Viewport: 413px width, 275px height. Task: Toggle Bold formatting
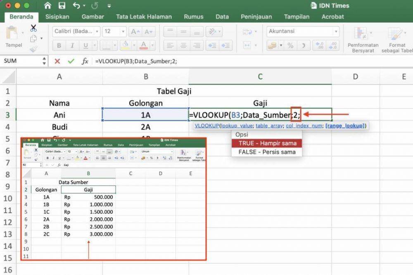[x=59, y=45]
